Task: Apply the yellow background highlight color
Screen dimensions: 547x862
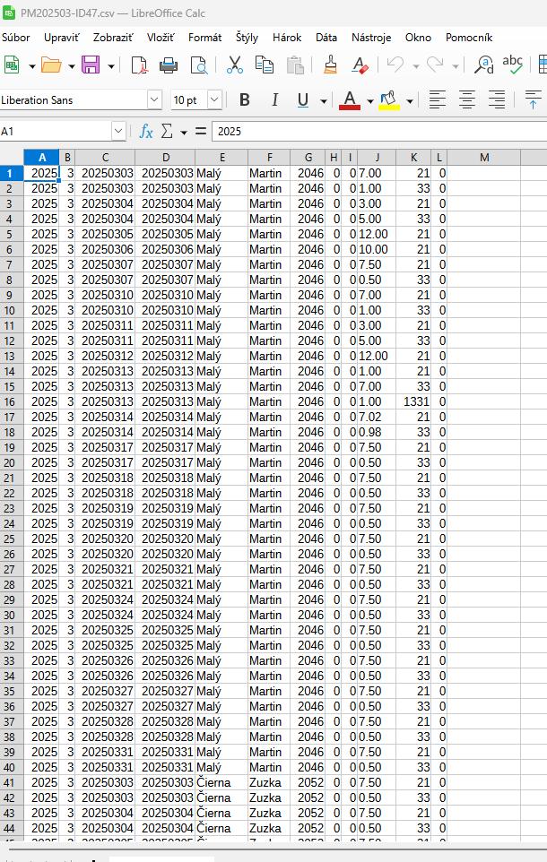Action: pos(388,99)
